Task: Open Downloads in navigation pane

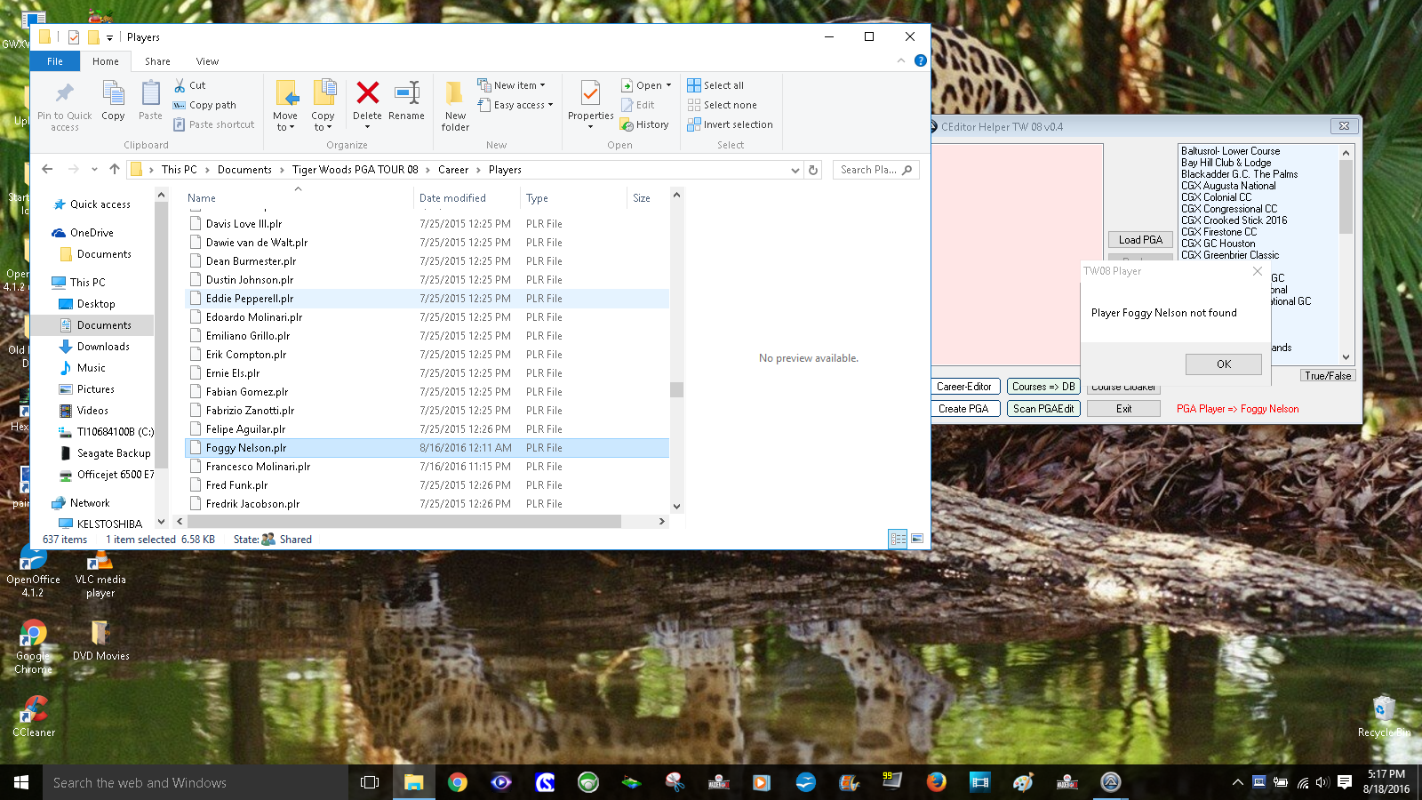Action: (103, 347)
